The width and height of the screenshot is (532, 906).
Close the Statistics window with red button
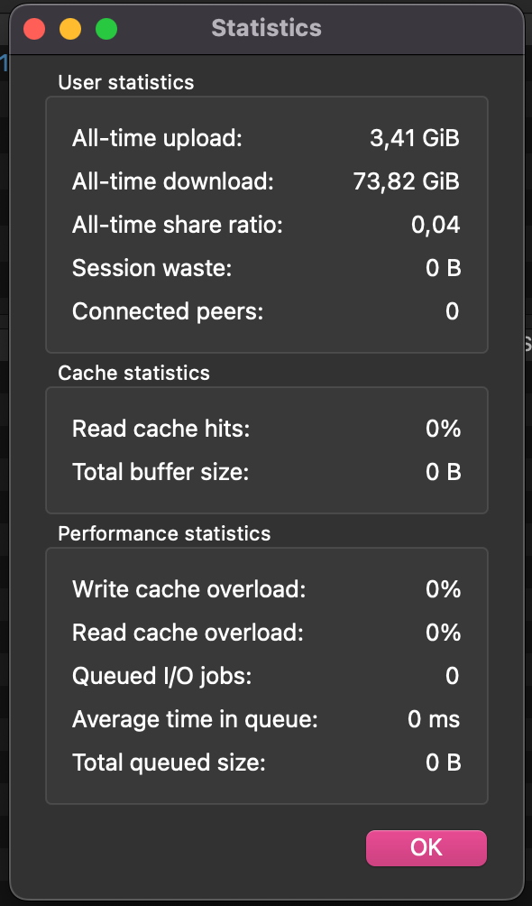tap(34, 29)
